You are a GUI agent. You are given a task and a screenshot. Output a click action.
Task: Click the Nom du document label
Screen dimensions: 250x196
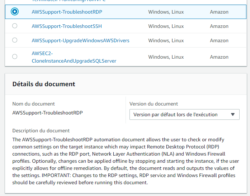tap(33, 104)
